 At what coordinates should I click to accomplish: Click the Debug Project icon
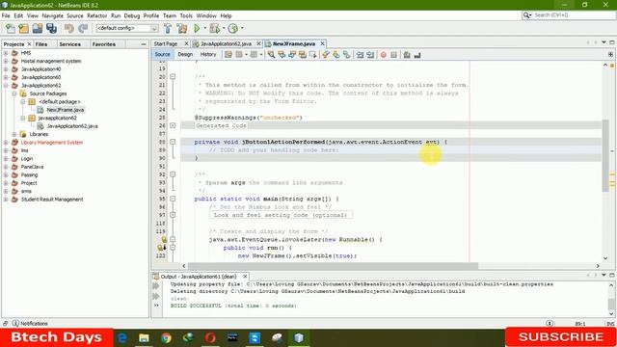(214, 28)
